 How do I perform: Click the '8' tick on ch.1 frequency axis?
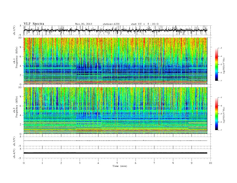[x=21, y=47]
